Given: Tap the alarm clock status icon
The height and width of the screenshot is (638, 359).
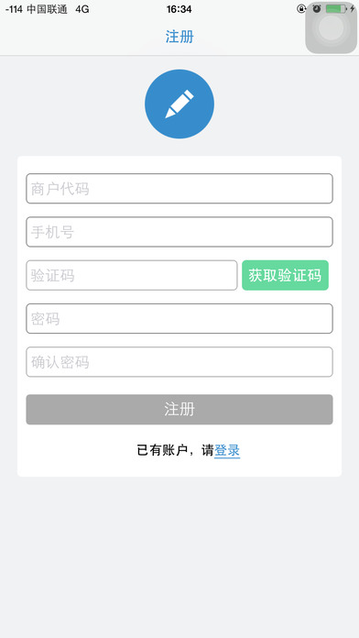Looking at the screenshot, I should [x=317, y=8].
